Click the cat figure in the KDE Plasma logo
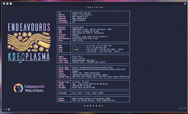 [22, 58]
